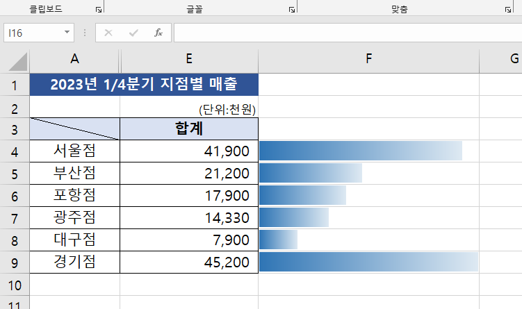This screenshot has height=309, width=522.
Task: Select the '광주점' cell
Action: click(74, 218)
